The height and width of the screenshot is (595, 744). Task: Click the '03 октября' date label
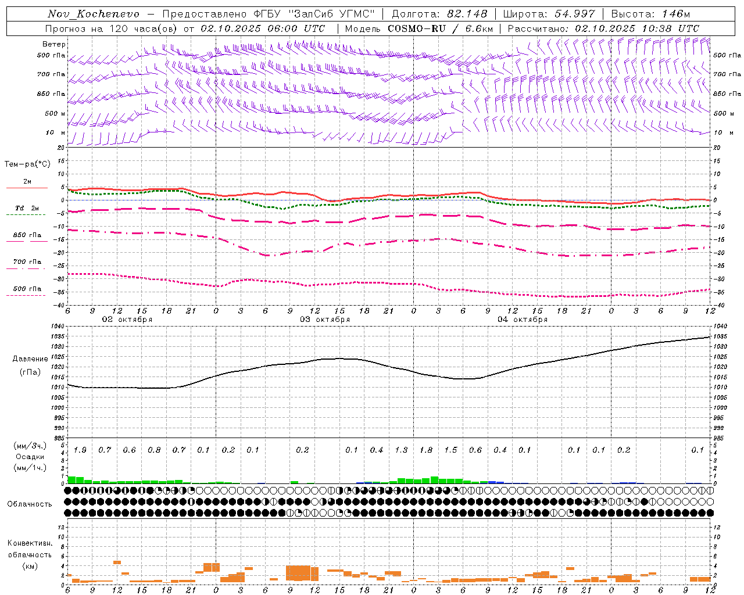pos(325,320)
